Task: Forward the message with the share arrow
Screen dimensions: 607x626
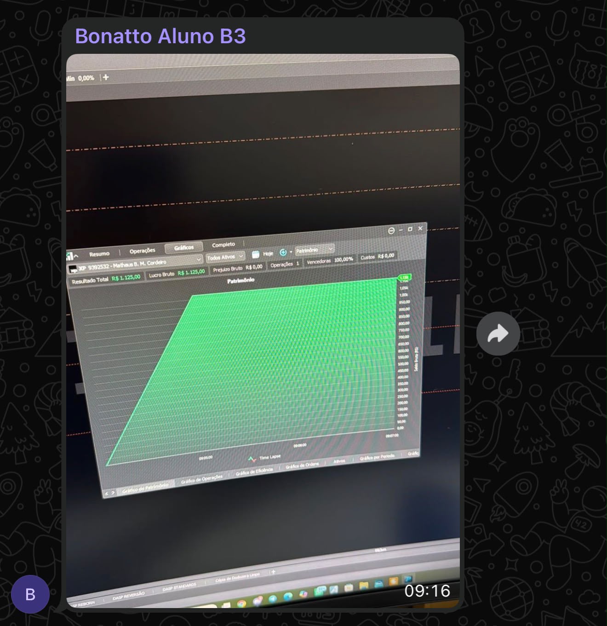Action: pos(498,333)
